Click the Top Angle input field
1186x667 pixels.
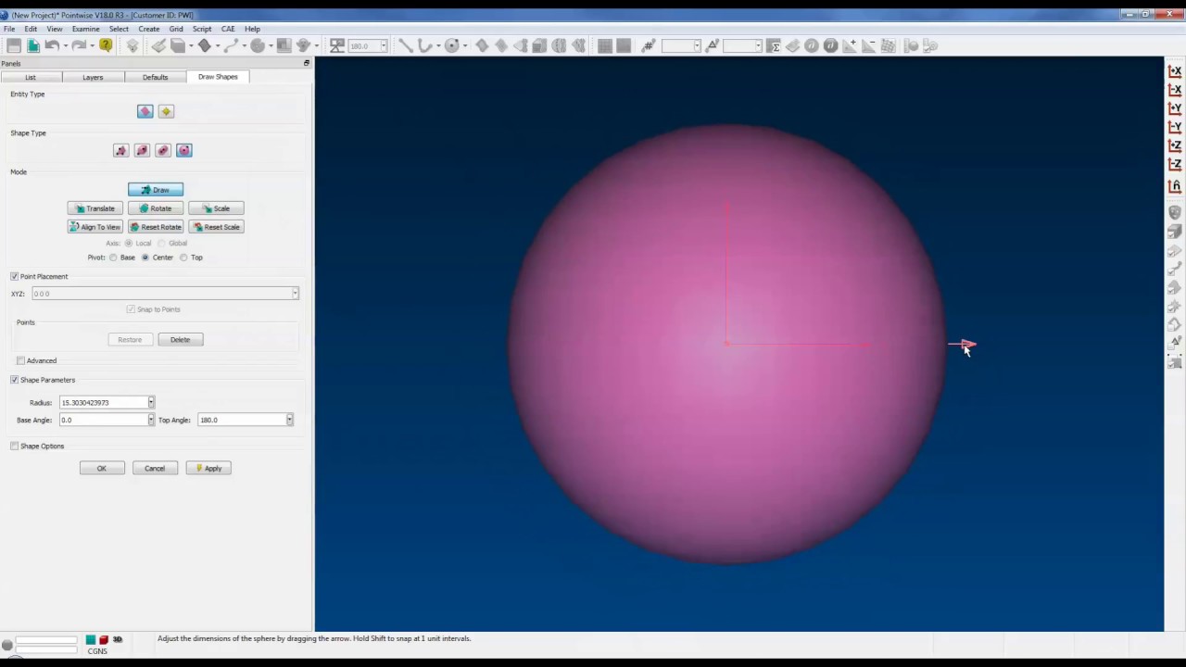coord(241,421)
